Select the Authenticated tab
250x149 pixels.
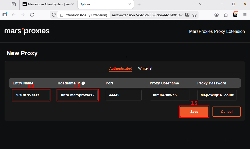tap(120, 68)
